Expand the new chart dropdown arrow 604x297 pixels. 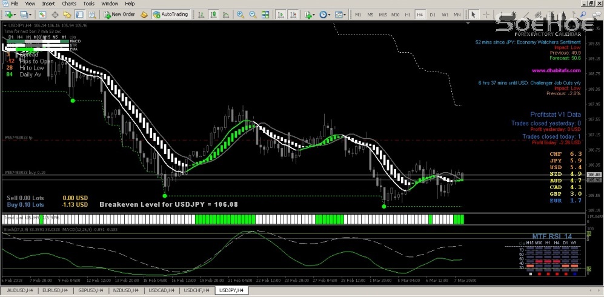(15, 14)
